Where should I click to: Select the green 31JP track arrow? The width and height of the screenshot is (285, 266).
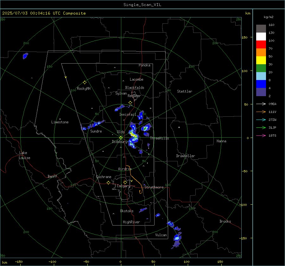tap(261, 128)
